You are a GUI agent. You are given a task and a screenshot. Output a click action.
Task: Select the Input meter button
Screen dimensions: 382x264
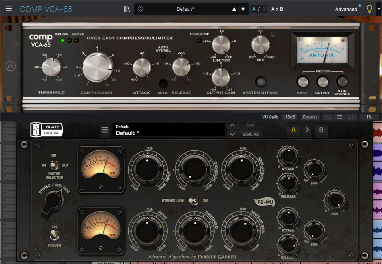click(x=303, y=82)
